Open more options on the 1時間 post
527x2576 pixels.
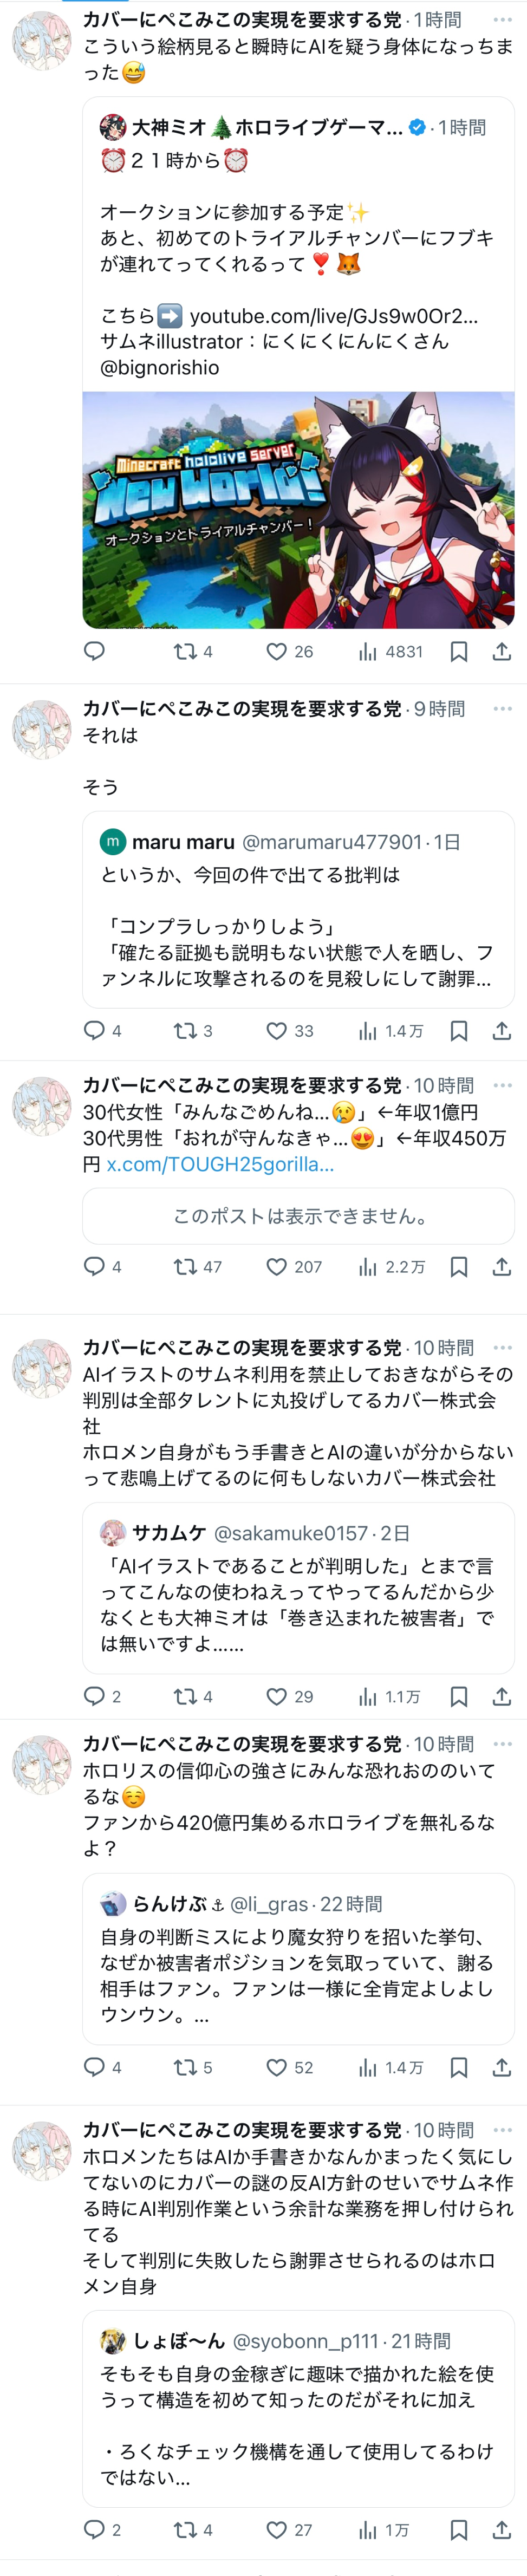click(502, 19)
